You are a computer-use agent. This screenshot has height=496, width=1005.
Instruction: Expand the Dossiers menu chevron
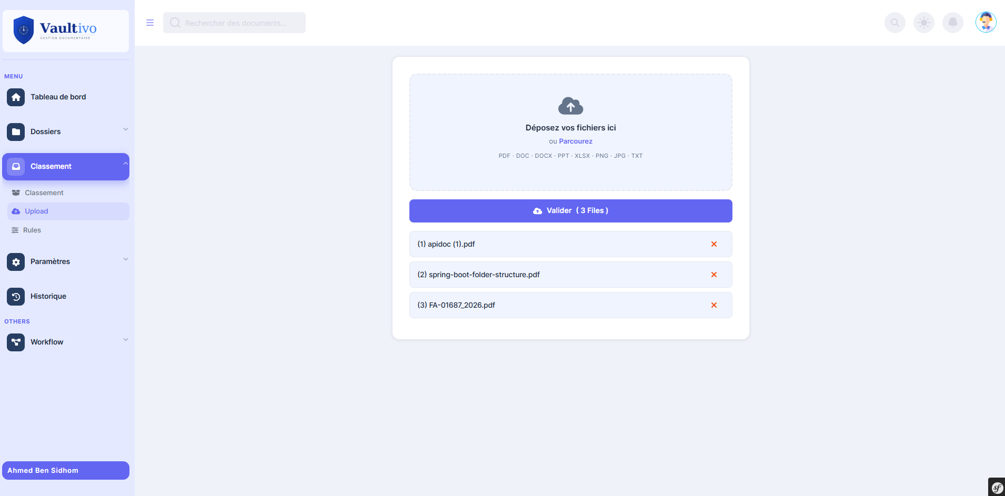click(x=126, y=129)
